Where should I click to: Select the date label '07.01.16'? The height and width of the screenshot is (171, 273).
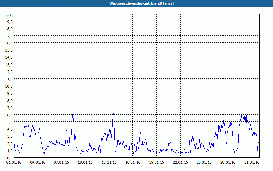point(61,163)
